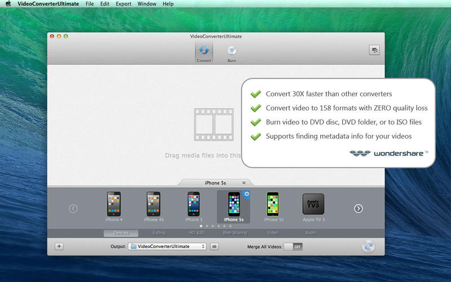Jump to second device page dot
The width and height of the screenshot is (451, 282).
click(207, 226)
